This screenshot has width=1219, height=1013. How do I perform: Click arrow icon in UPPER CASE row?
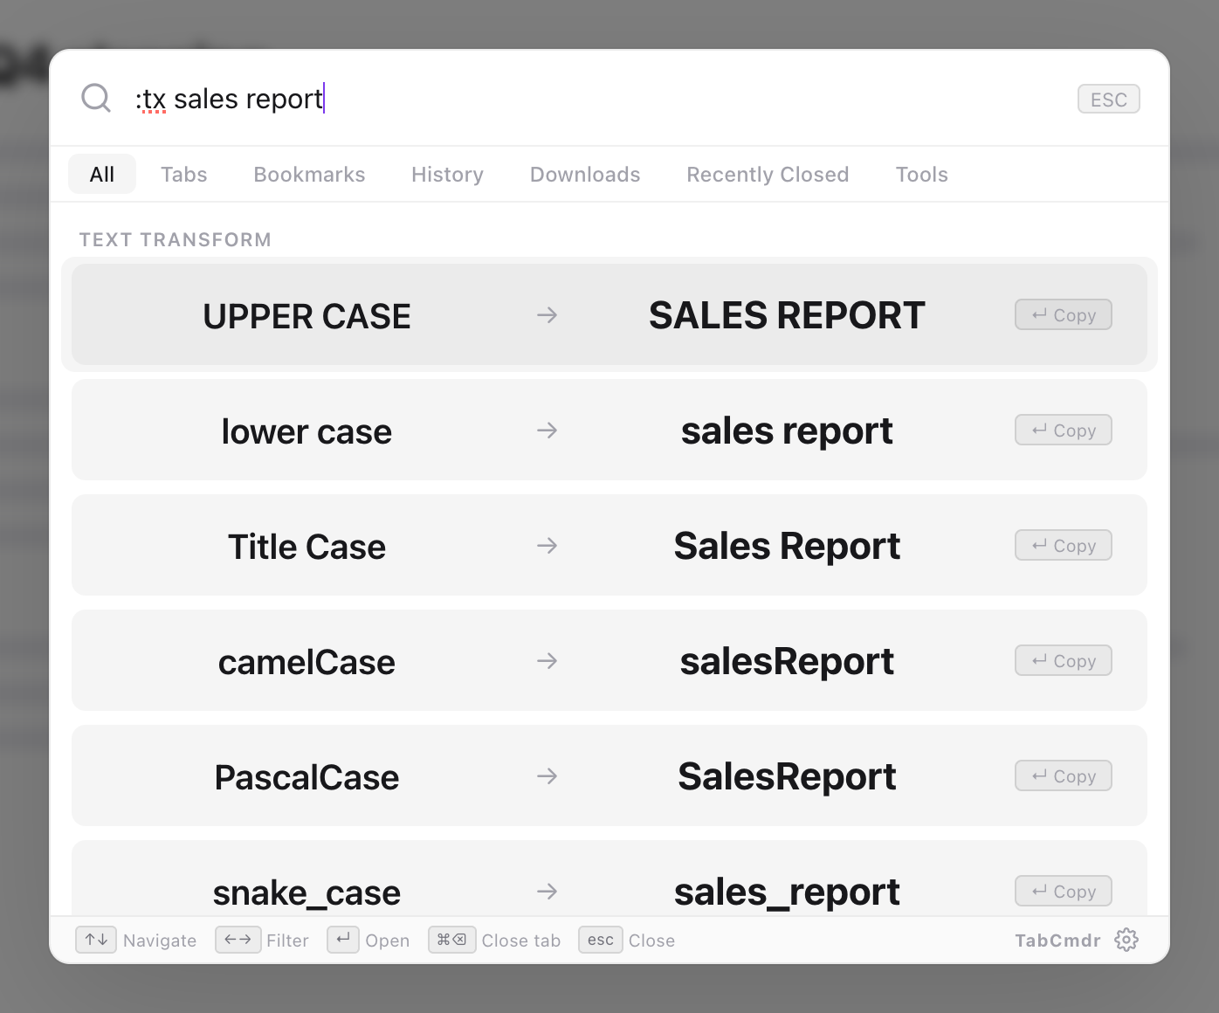547,314
